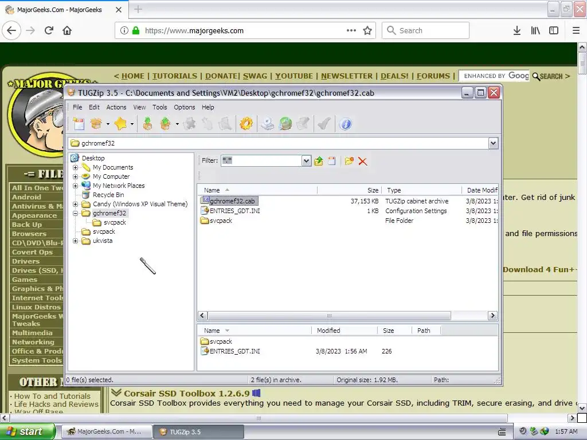Click the disc install toolbar icon
Viewport: 587px width, 440px height.
[267, 124]
